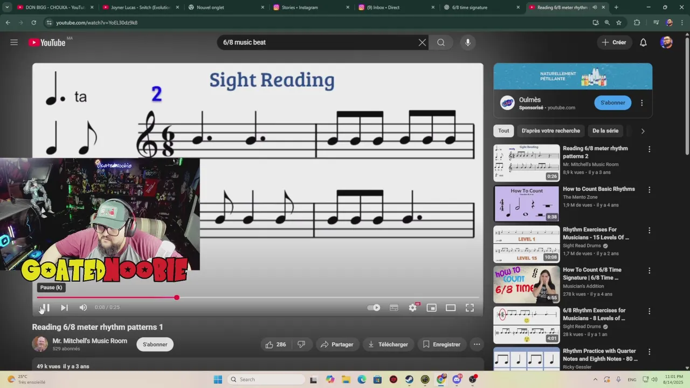Image resolution: width=690 pixels, height=388 pixels.
Task: Open browser extensions puzzle icon
Action: pos(637,23)
